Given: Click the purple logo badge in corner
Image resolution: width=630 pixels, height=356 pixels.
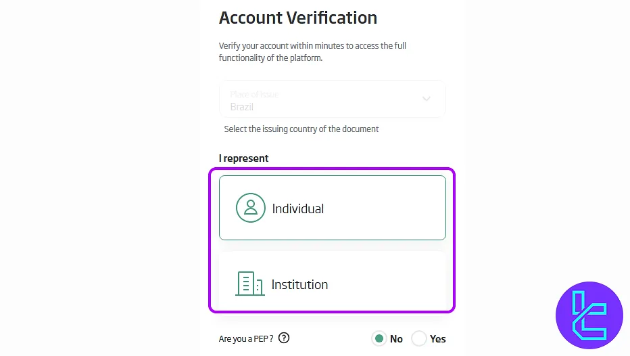Looking at the screenshot, I should click(x=589, y=315).
